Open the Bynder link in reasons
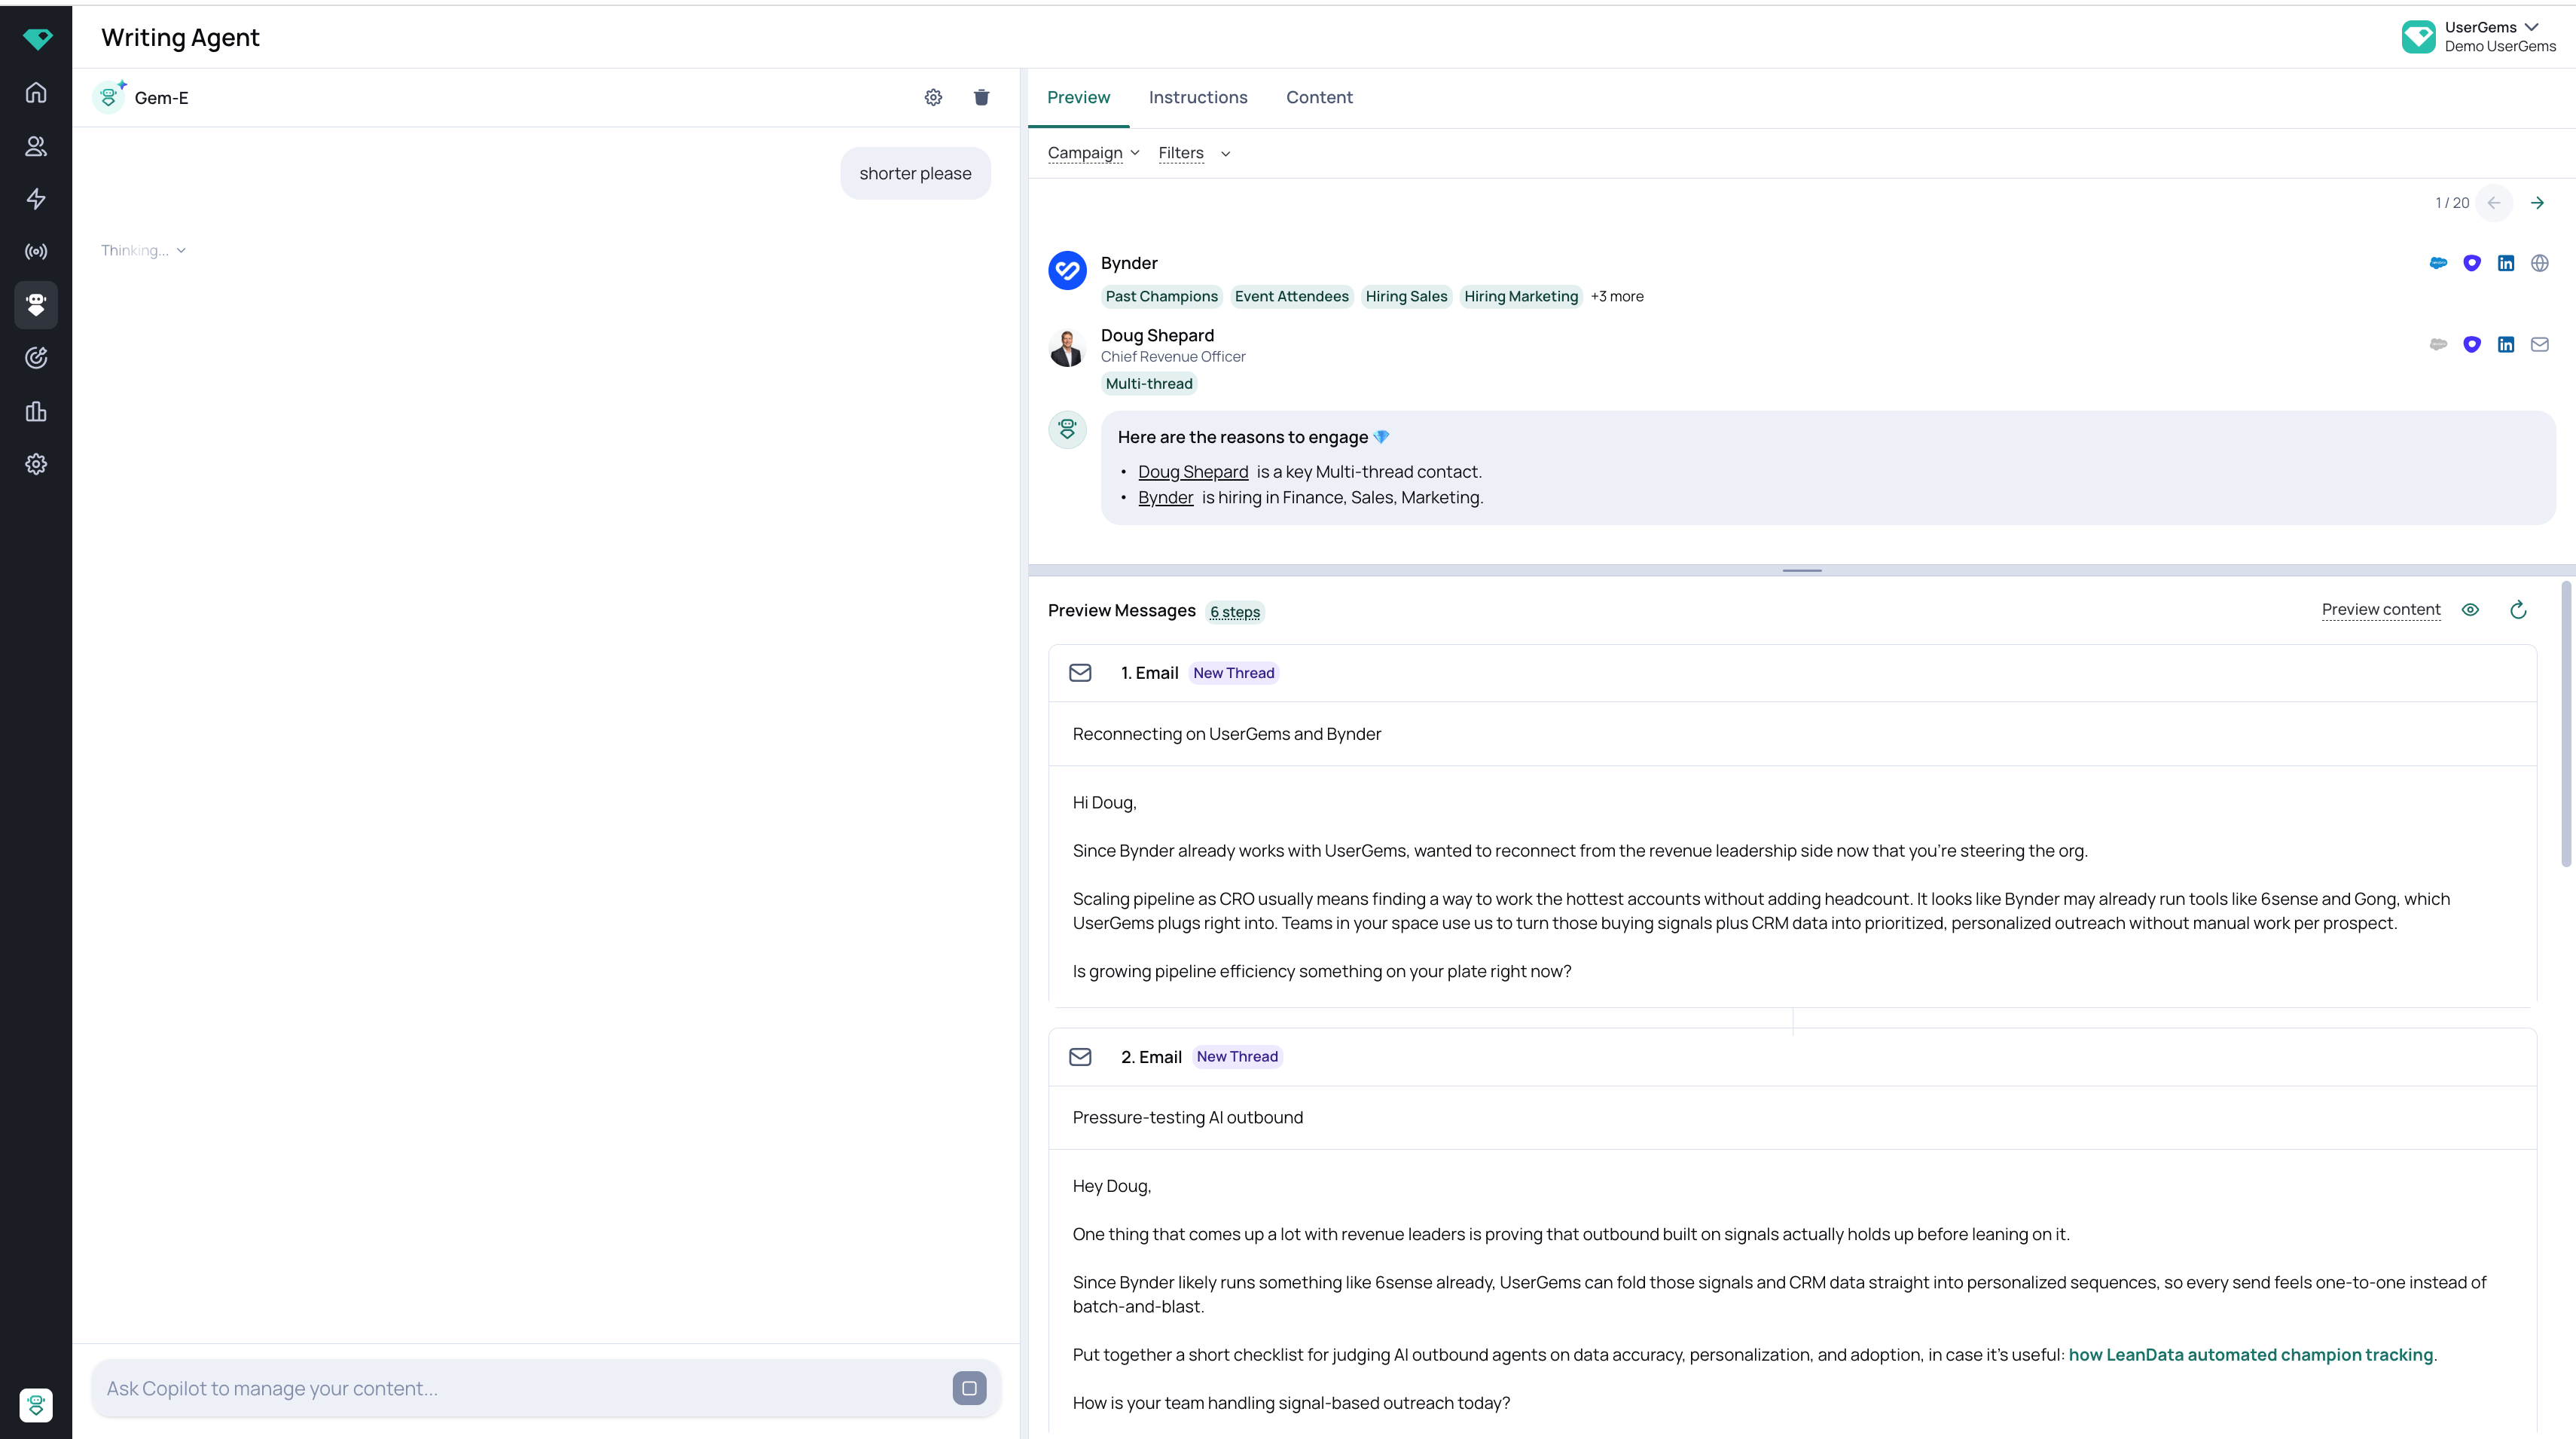This screenshot has width=2576, height=1439. click(x=1165, y=498)
